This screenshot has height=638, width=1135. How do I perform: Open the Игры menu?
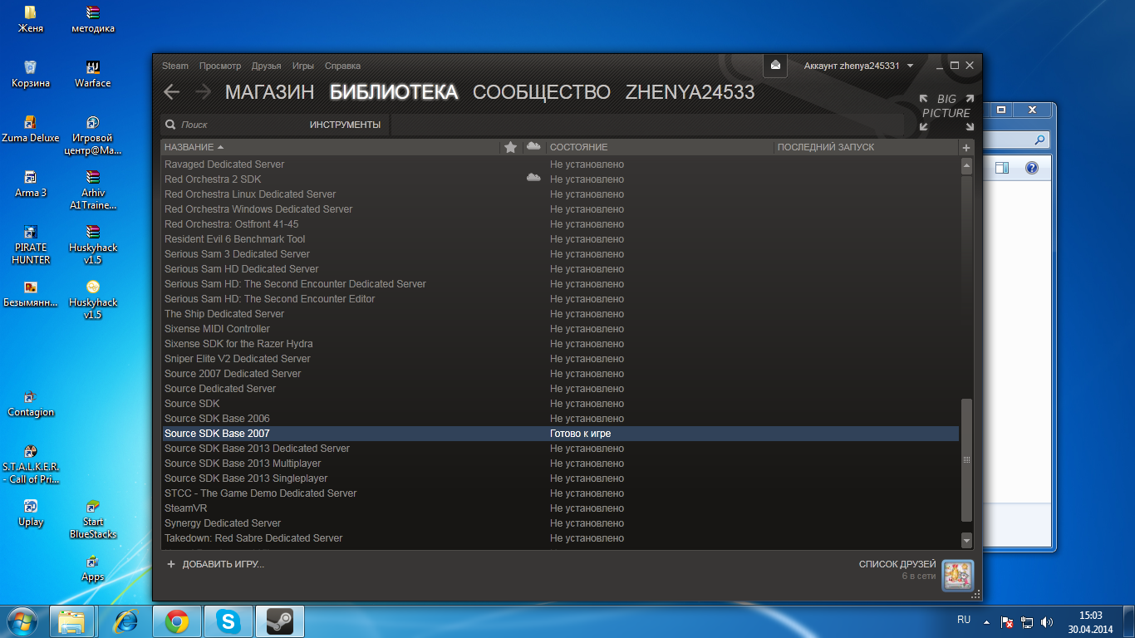(303, 66)
